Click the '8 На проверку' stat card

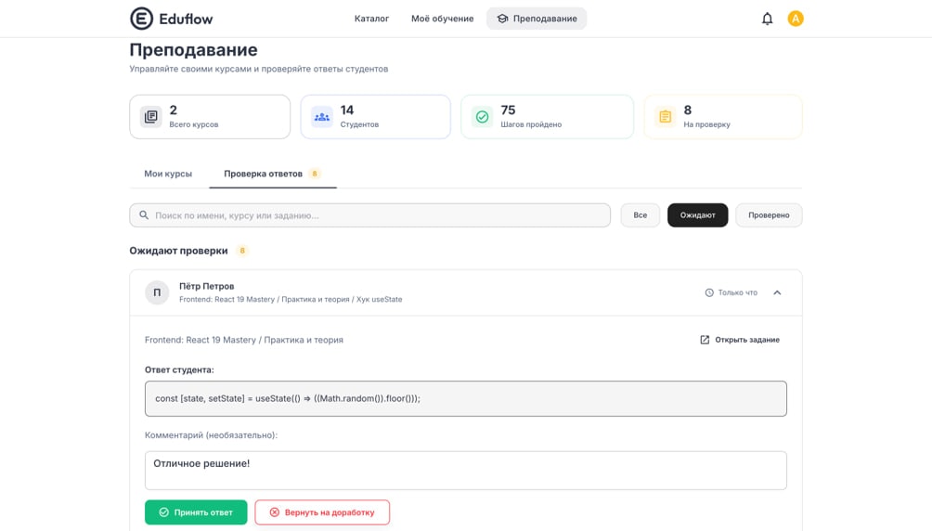pos(723,117)
